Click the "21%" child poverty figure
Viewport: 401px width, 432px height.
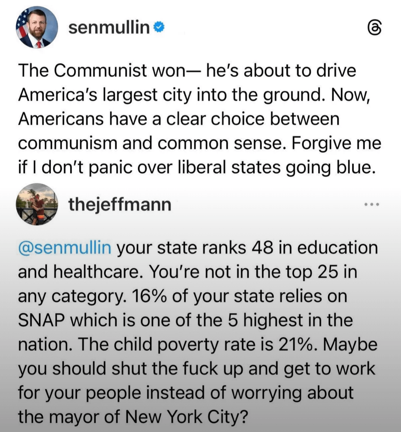[x=297, y=344]
